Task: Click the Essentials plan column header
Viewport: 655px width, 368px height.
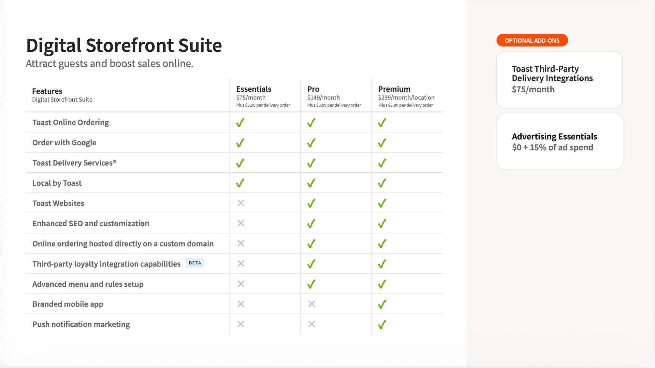Action: [254, 89]
